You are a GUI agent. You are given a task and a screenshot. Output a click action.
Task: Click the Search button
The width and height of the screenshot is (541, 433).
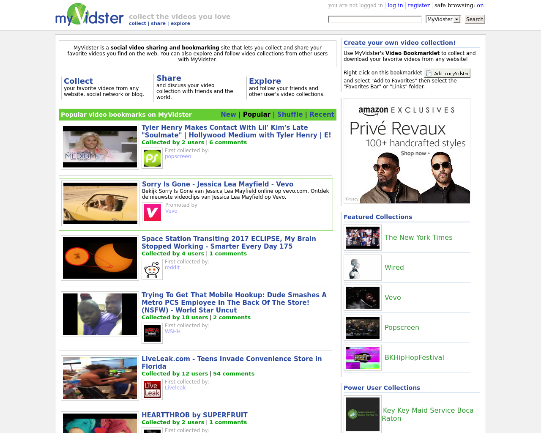pos(475,19)
